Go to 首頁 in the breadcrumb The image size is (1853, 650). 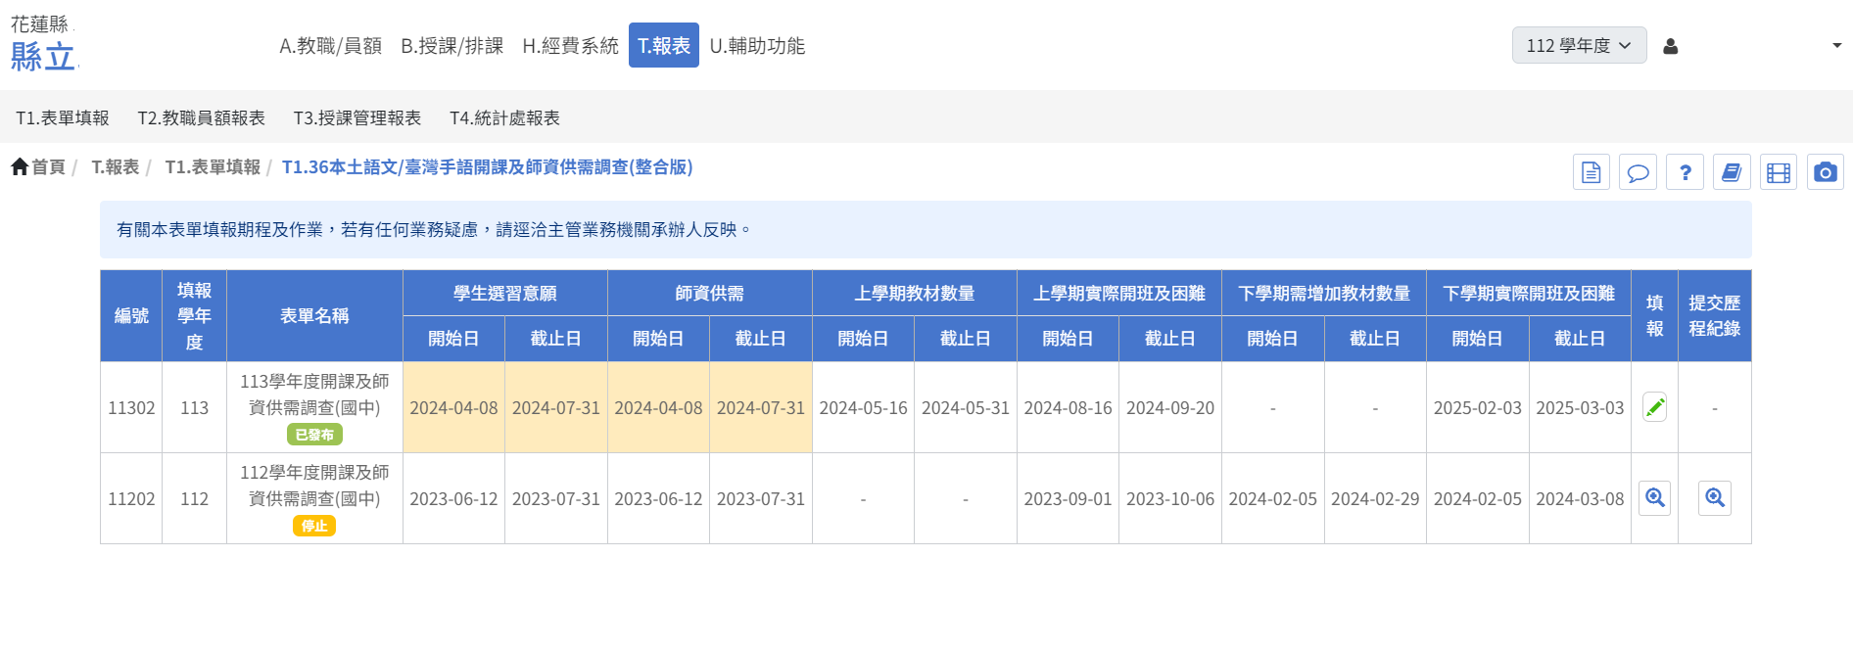39,167
